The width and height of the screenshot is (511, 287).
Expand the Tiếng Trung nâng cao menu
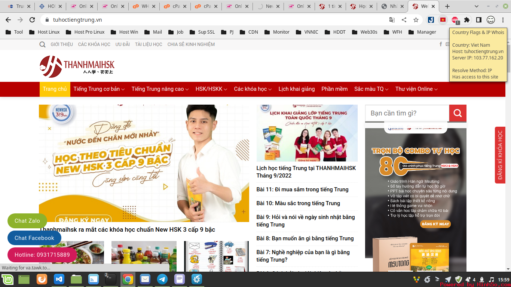[160, 89]
